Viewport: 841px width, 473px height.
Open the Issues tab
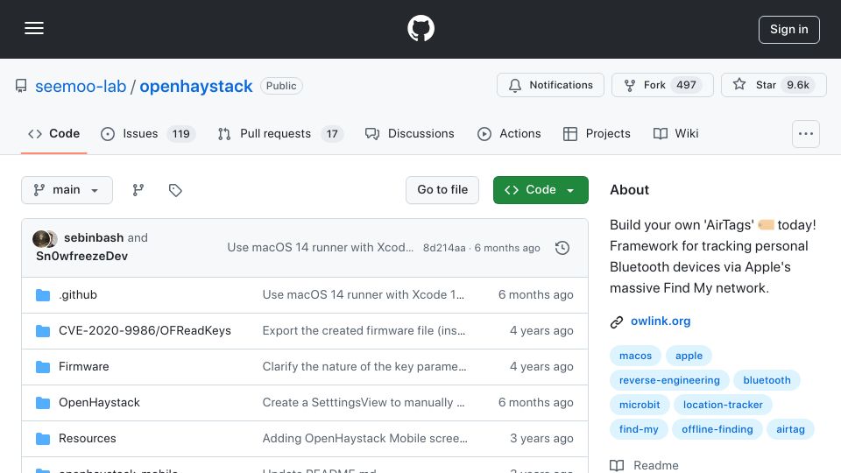pyautogui.click(x=148, y=133)
